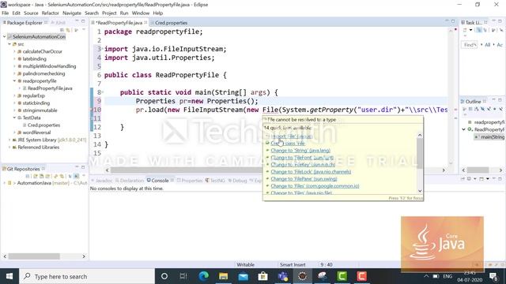Expand the palindromechecking package
The width and height of the screenshot is (506, 284).
pos(14,73)
